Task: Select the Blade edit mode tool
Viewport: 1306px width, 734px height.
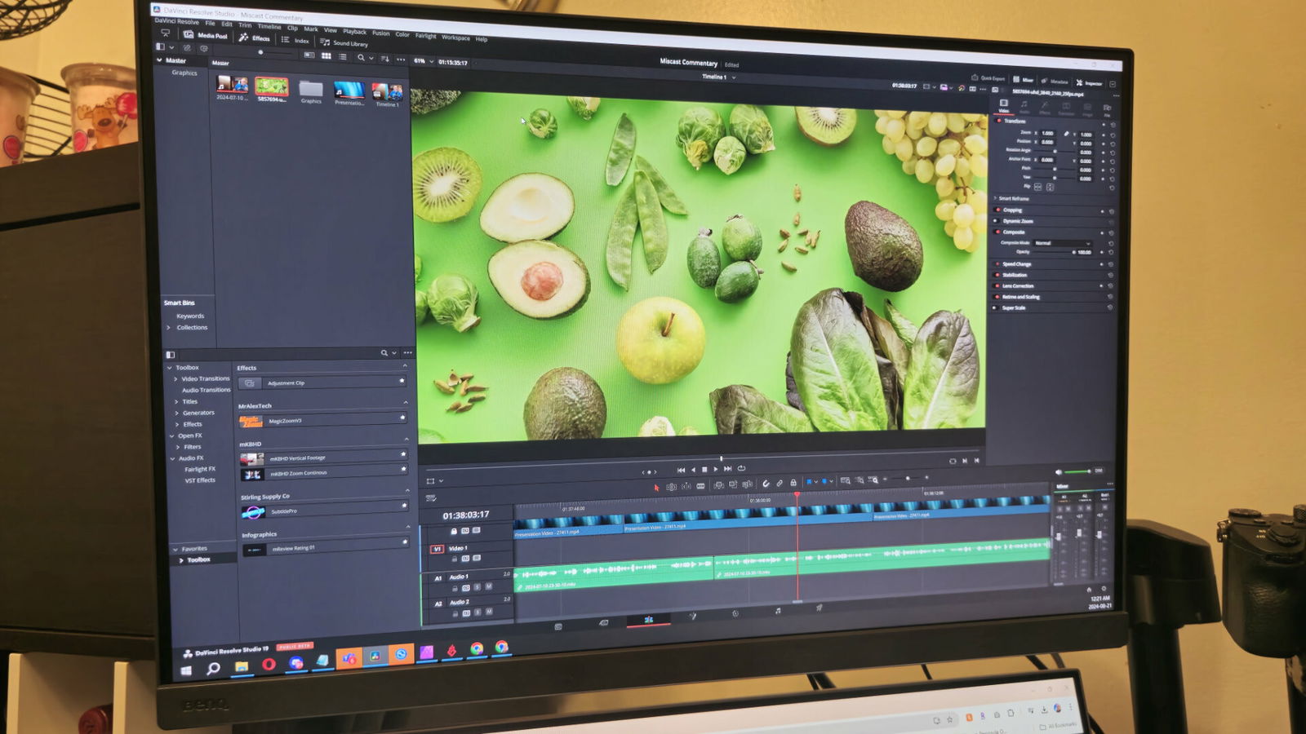Action: click(700, 486)
